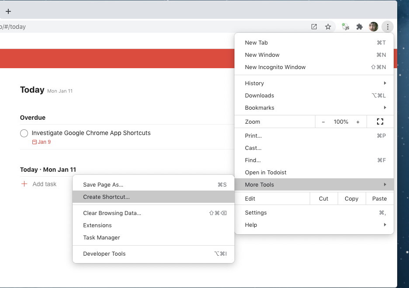
Task: Select Clear Browsing Data...
Action: pos(154,213)
